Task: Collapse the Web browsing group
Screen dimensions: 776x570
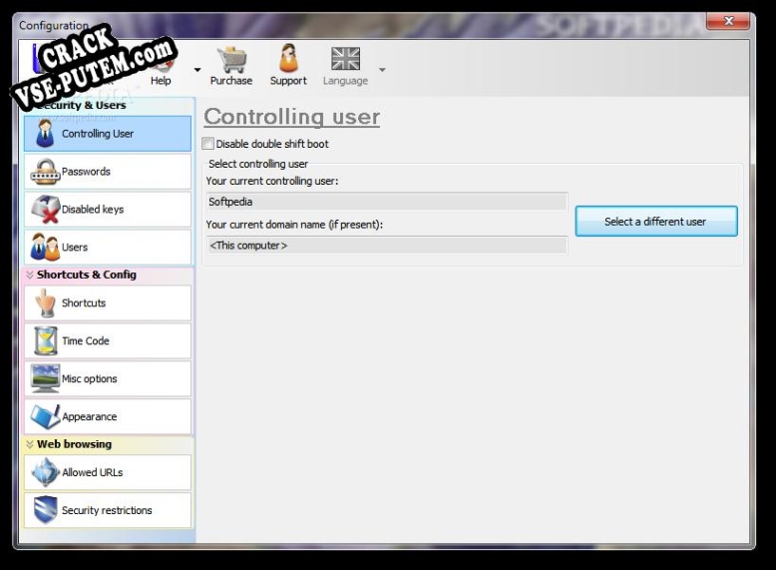Action: 30,445
